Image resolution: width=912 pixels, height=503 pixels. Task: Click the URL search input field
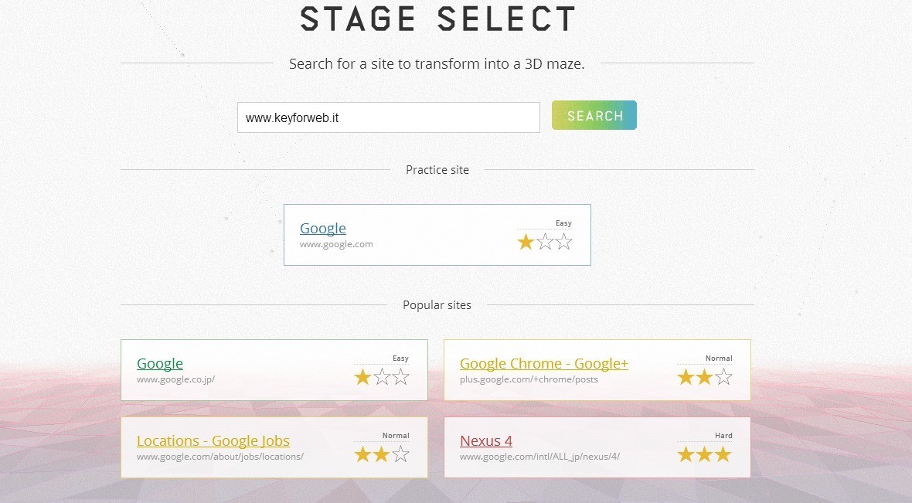click(388, 117)
